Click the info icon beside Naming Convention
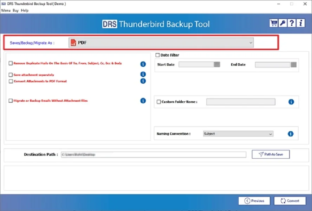The image size is (312, 211). [x=290, y=134]
